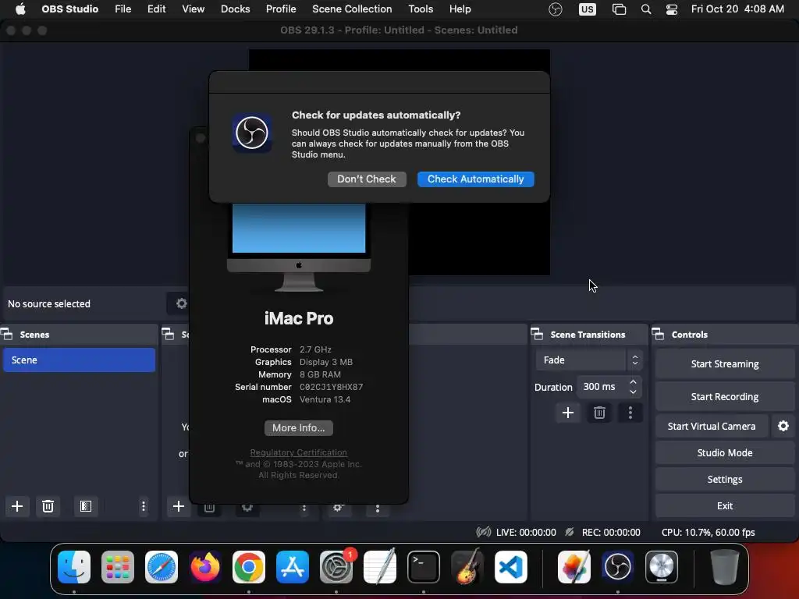Click the iMac Pro image
The height and width of the screenshot is (599, 799).
point(299,247)
